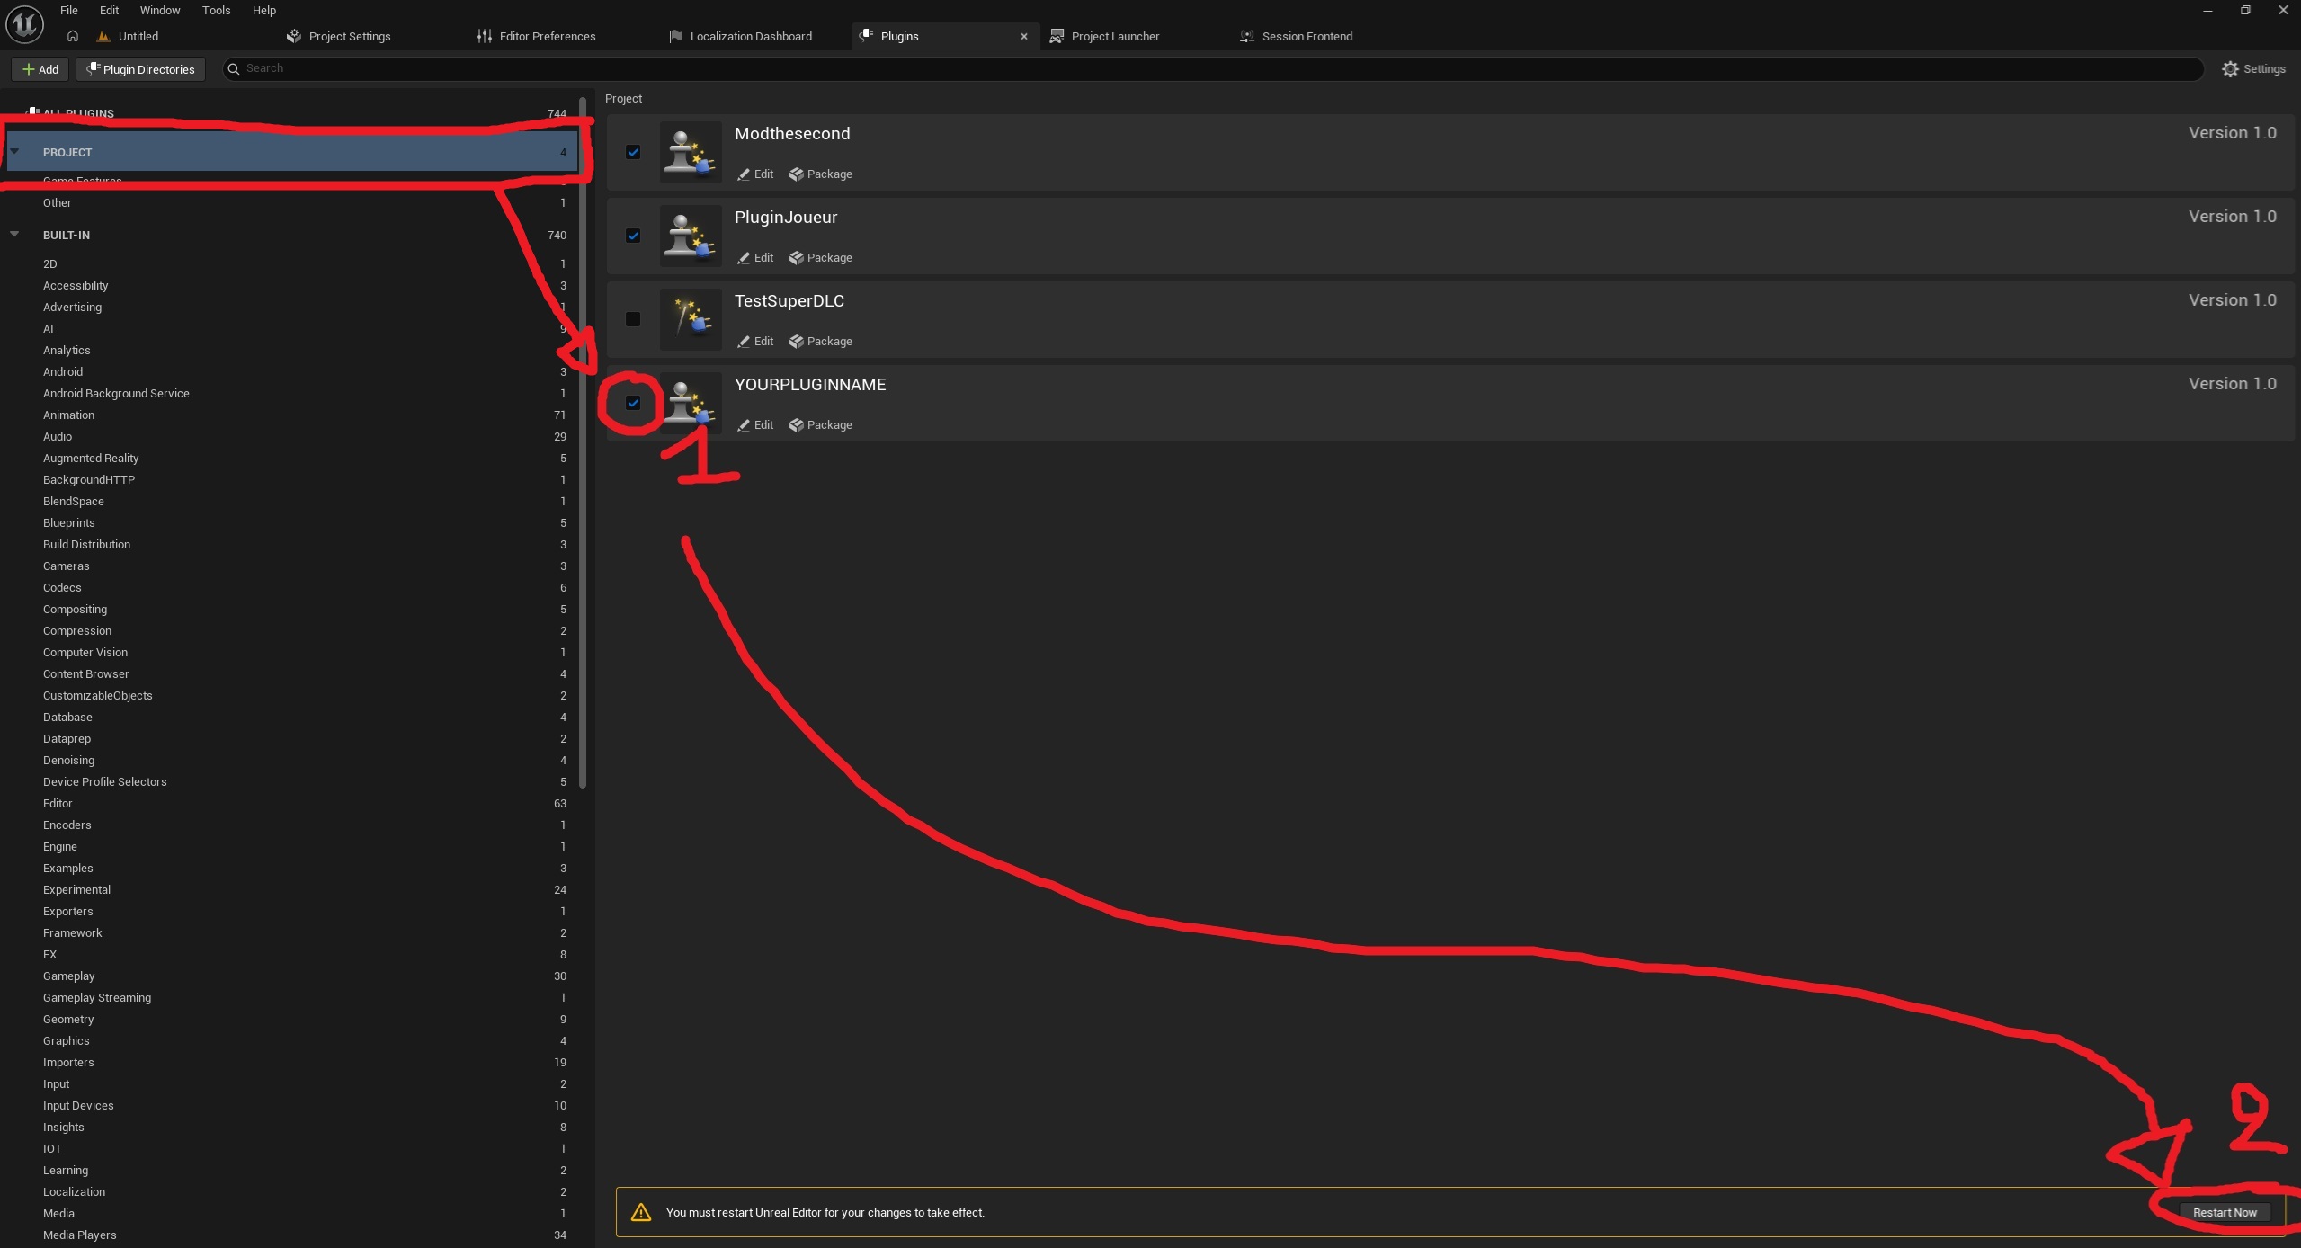2301x1248 pixels.
Task: Click the PluginJoueur plugin thumbnail icon
Action: [x=691, y=236]
